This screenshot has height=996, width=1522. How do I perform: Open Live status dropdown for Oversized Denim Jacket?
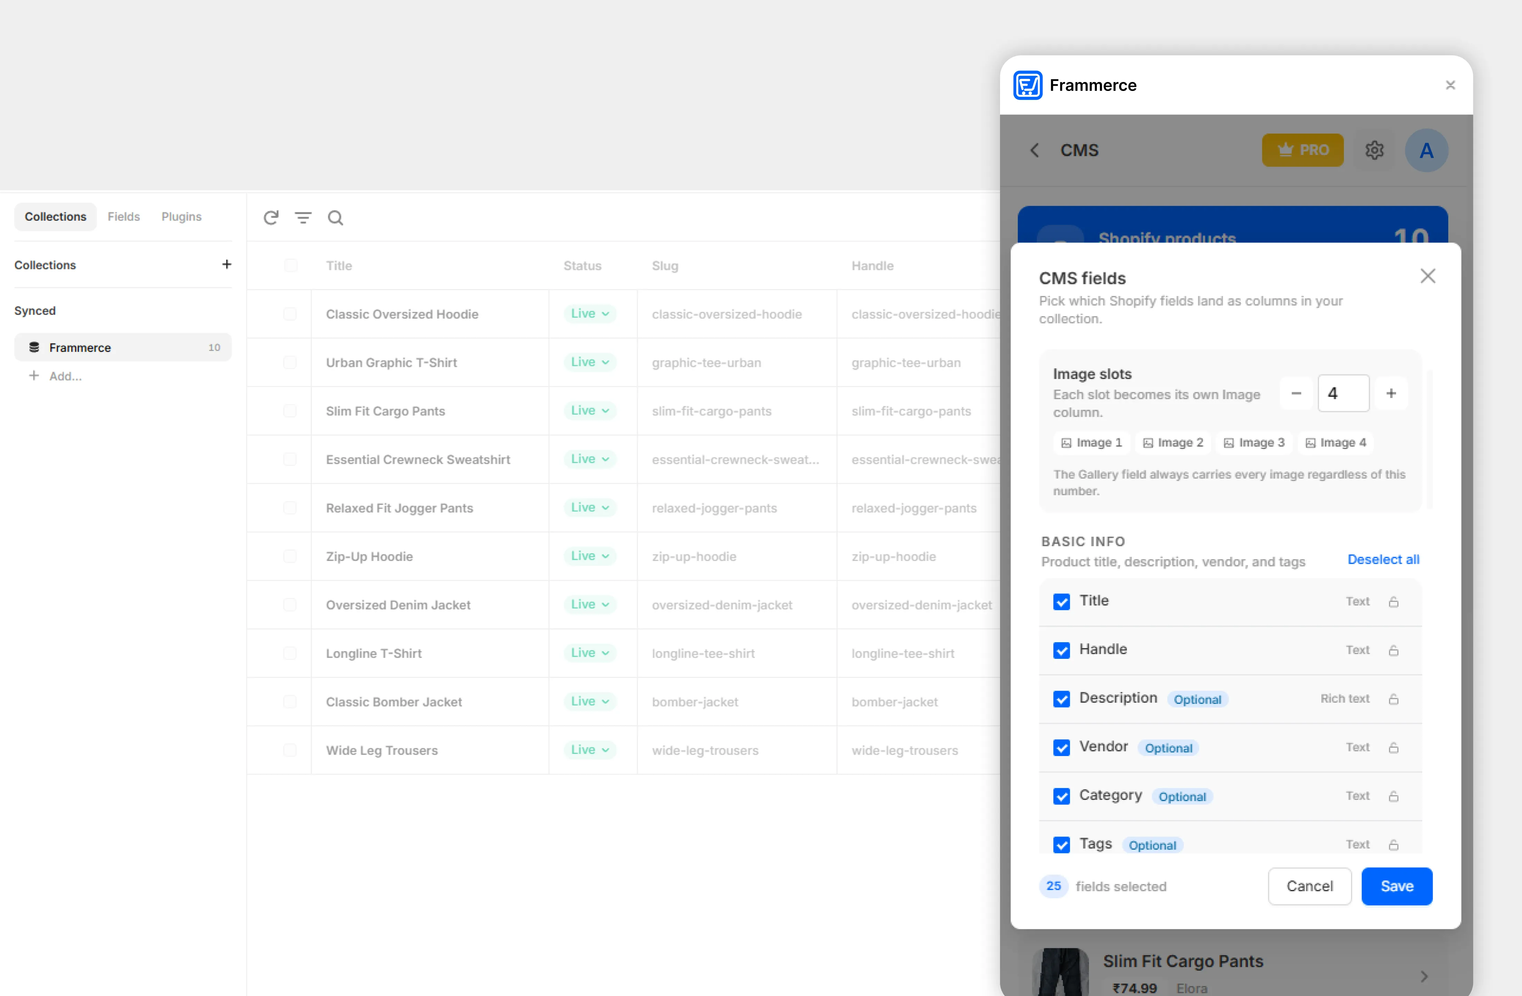click(x=590, y=605)
